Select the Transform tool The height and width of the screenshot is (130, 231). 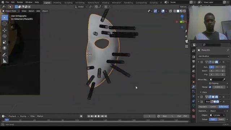pos(5,48)
